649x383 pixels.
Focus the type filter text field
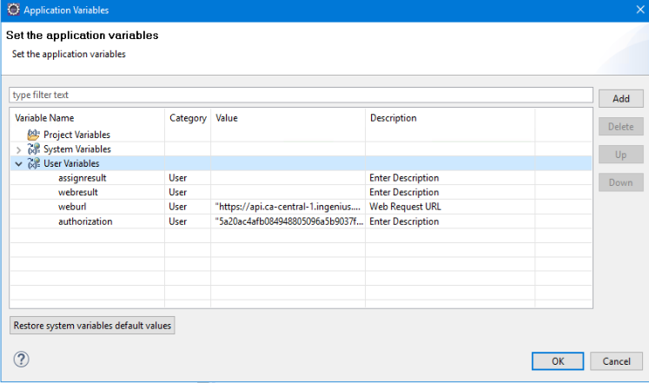(300, 95)
